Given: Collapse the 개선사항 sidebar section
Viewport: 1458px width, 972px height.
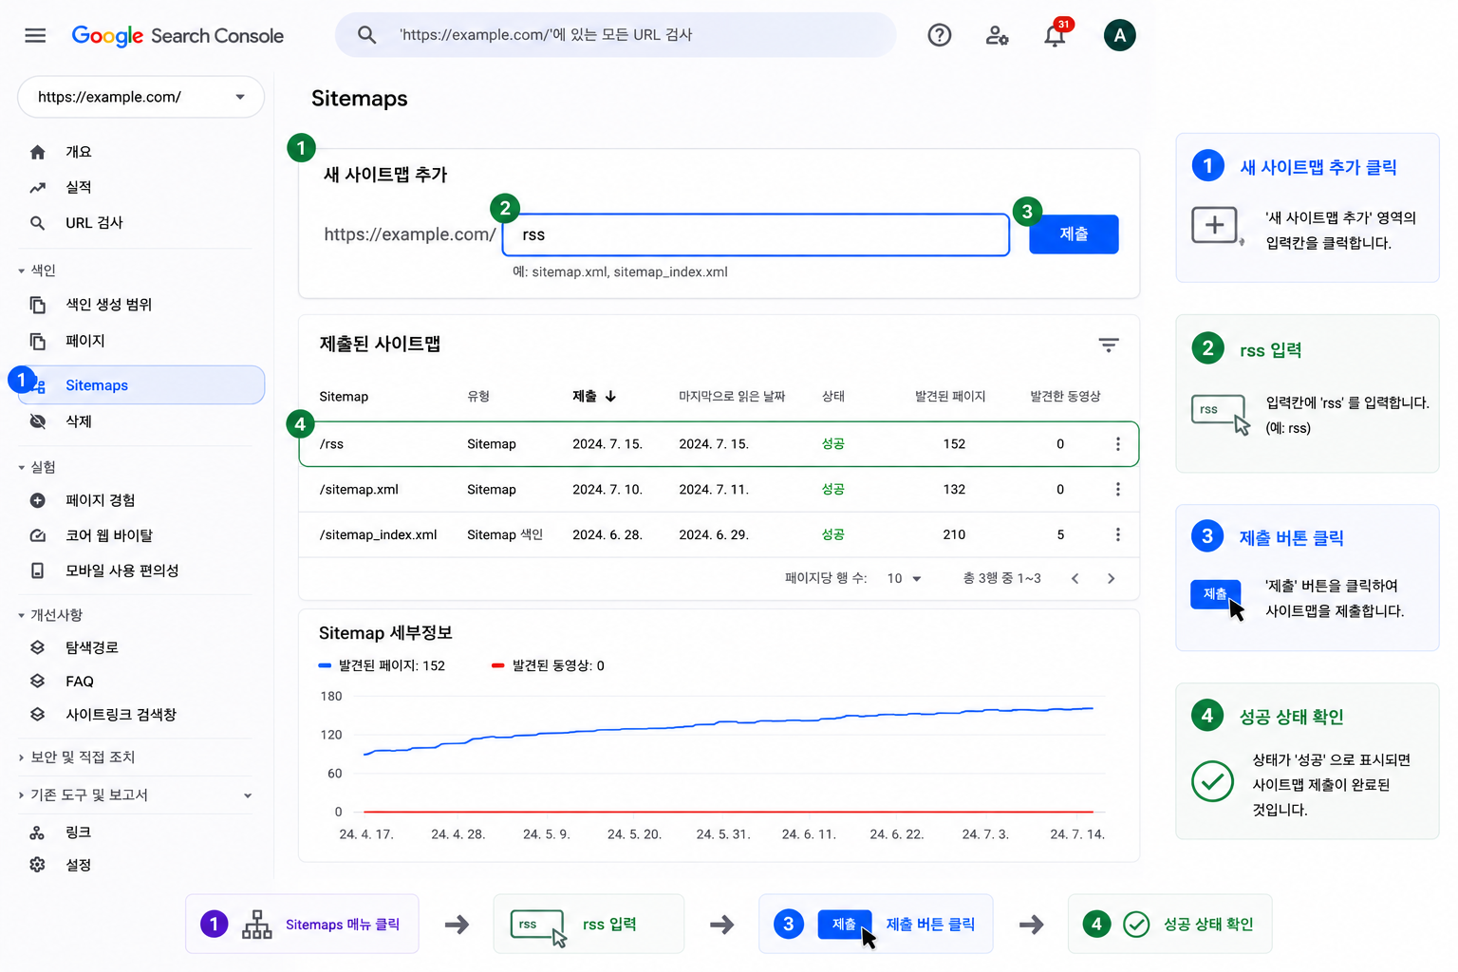Looking at the screenshot, I should [x=50, y=615].
